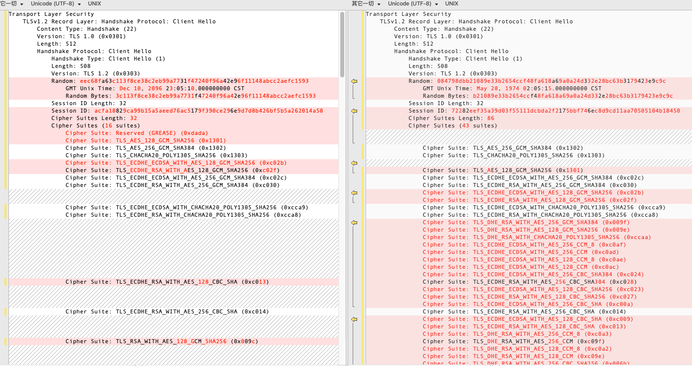The width and height of the screenshot is (692, 366).
Task: Select left Session ID line starting acfa18
Action: point(187,111)
